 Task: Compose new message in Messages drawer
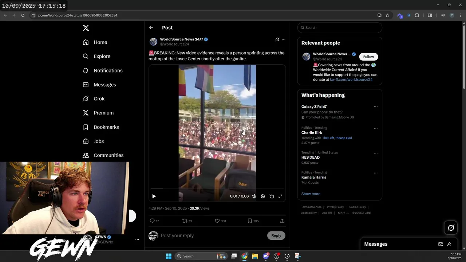pos(441,244)
